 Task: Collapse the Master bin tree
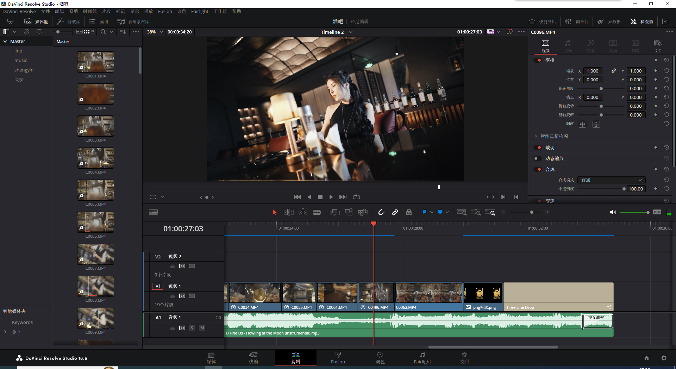tap(5, 41)
